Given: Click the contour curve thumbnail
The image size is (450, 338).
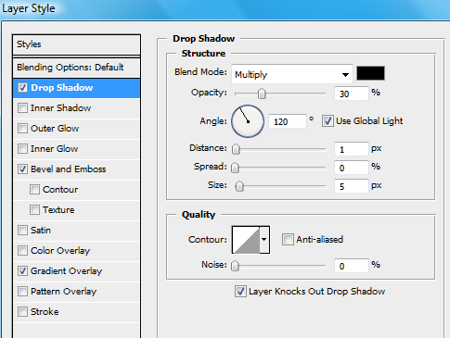Looking at the screenshot, I should pos(246,240).
